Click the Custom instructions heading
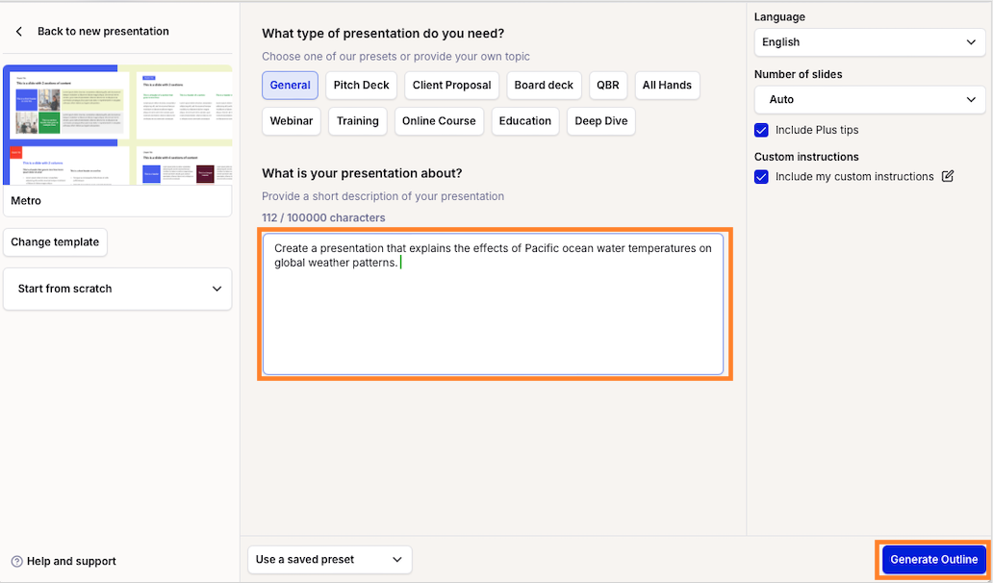 pos(806,157)
